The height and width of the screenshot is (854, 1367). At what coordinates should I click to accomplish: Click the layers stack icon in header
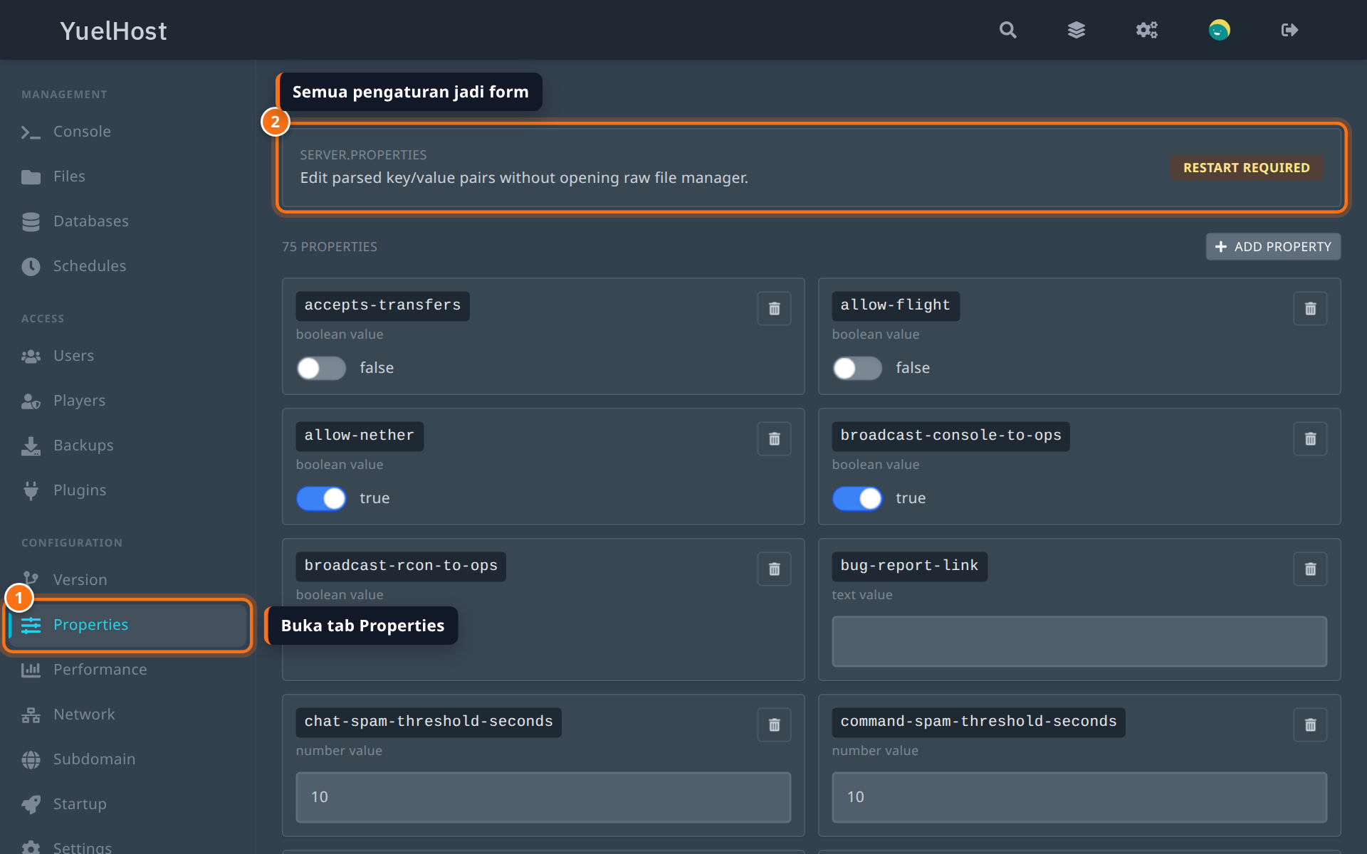pyautogui.click(x=1077, y=30)
